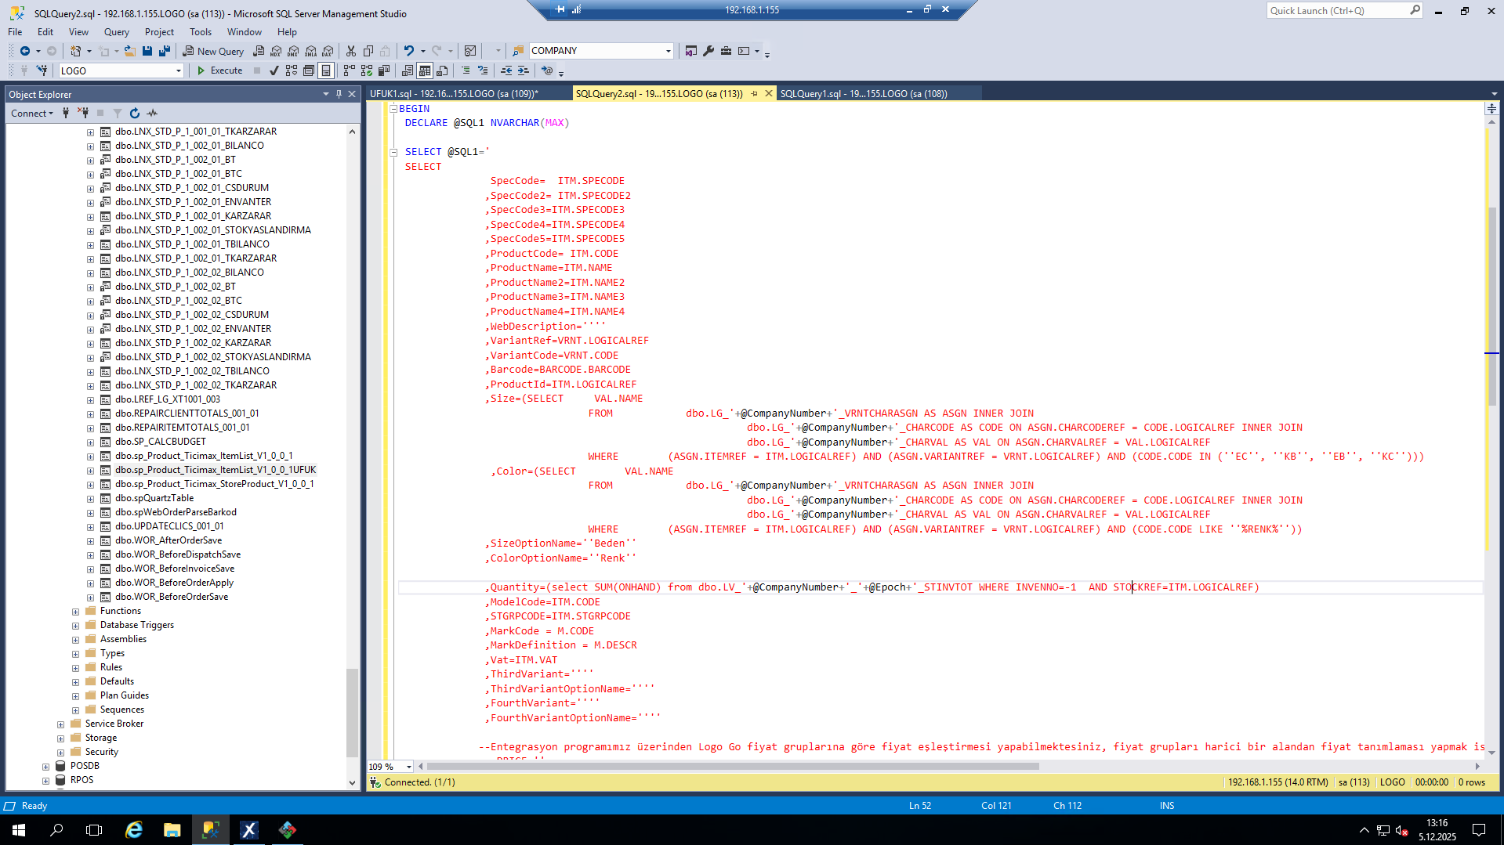Open the Query menu
This screenshot has width=1504, height=845.
(116, 32)
